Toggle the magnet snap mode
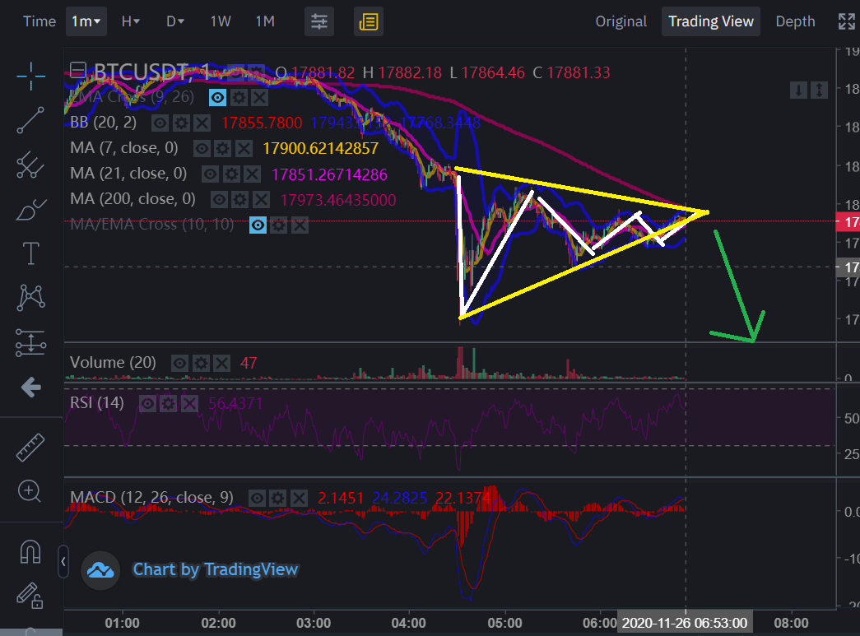The image size is (860, 636). pyautogui.click(x=30, y=551)
